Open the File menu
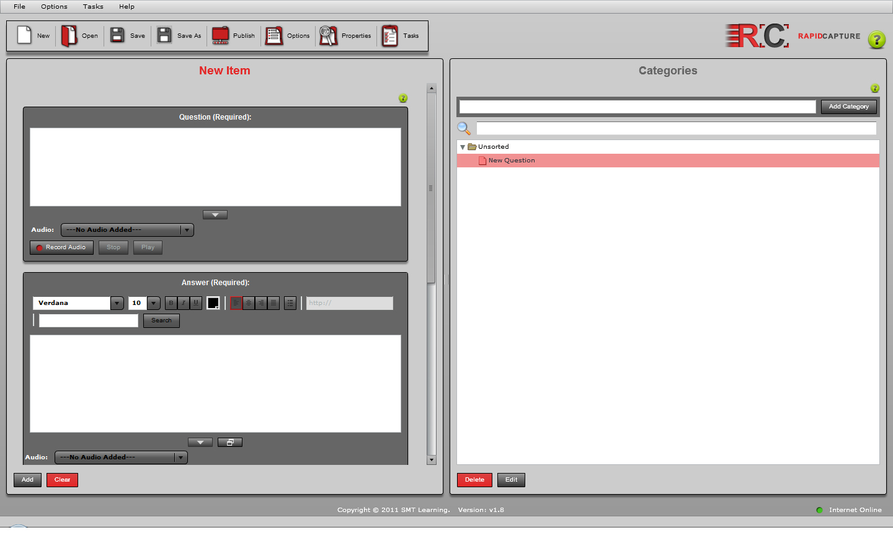The width and height of the screenshot is (893, 543). coord(19,6)
